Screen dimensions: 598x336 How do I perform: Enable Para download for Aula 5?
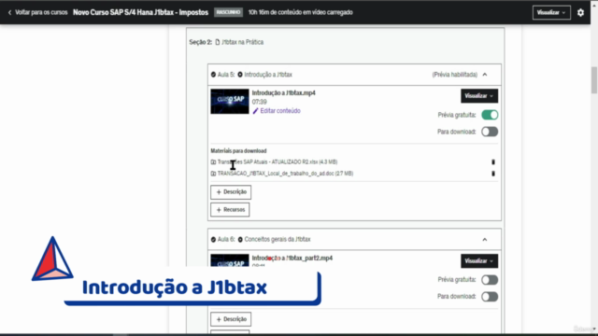[490, 132]
